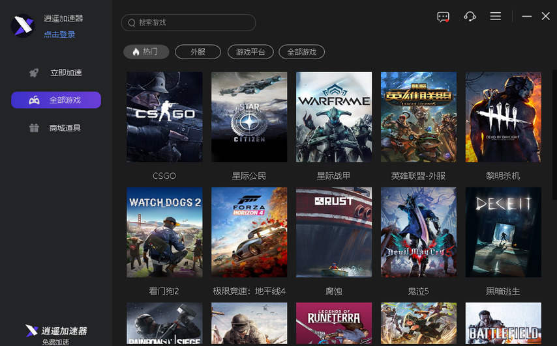Screen dimensions: 557x346
Task: Open the hamburger menu icon
Action: (x=495, y=16)
